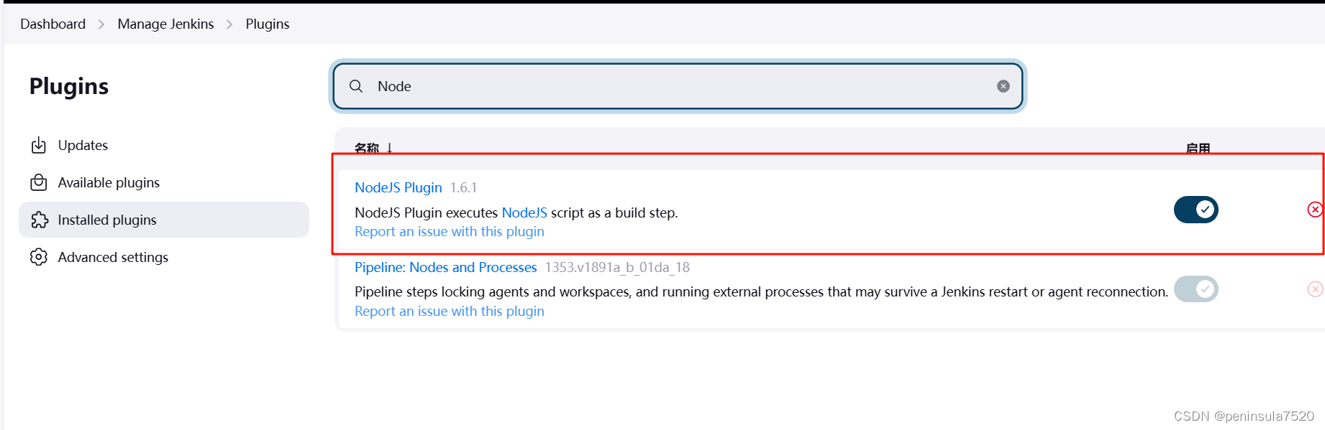The height and width of the screenshot is (430, 1325).
Task: Click the Installed plugins puzzle icon
Action: tap(39, 220)
